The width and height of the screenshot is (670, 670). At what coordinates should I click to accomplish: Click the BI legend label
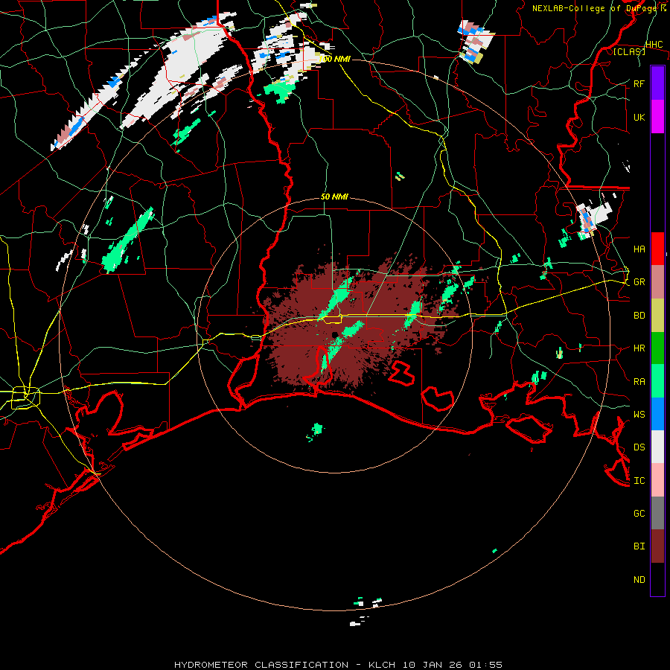(x=639, y=546)
